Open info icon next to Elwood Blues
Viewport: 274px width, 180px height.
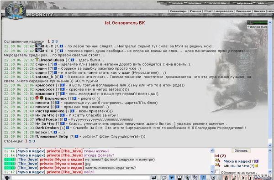(x=73, y=60)
